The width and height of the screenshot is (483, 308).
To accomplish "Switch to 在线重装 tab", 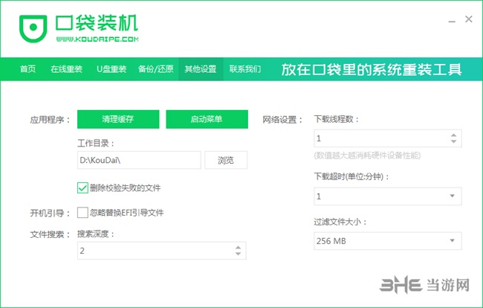I will tap(67, 68).
